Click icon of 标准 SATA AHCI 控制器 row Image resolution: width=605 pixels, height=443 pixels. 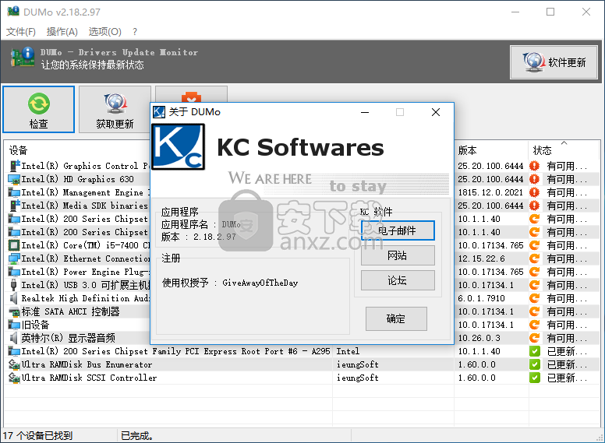point(14,311)
